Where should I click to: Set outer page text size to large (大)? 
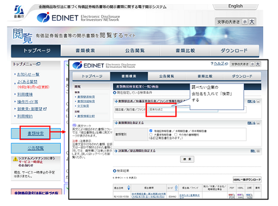[x=252, y=22]
